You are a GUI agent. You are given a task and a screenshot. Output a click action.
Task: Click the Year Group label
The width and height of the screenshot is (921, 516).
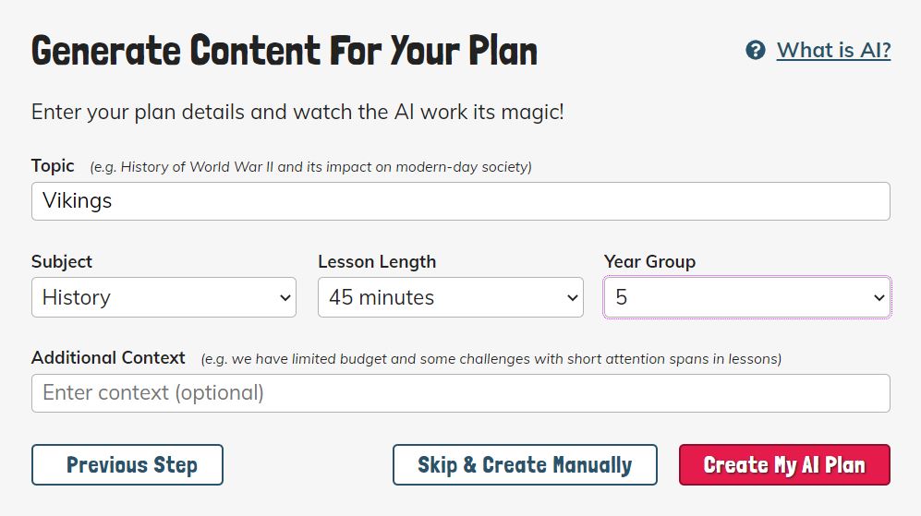pos(649,262)
